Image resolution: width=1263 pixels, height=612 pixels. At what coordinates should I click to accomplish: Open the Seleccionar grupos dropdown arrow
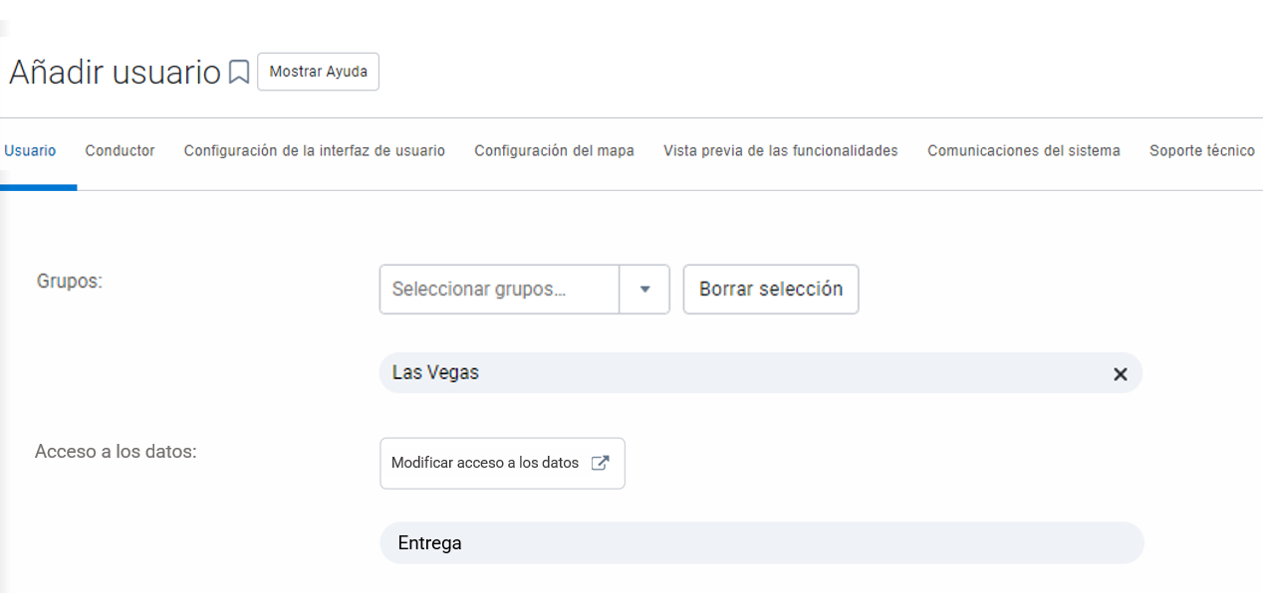(x=644, y=290)
